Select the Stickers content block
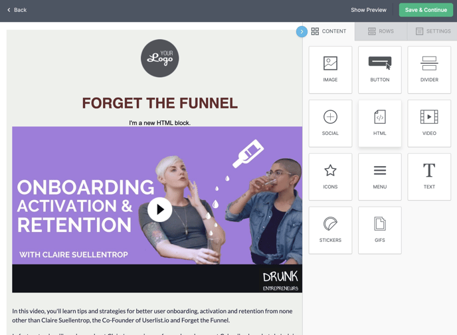The height and width of the screenshot is (335, 457). (330, 231)
